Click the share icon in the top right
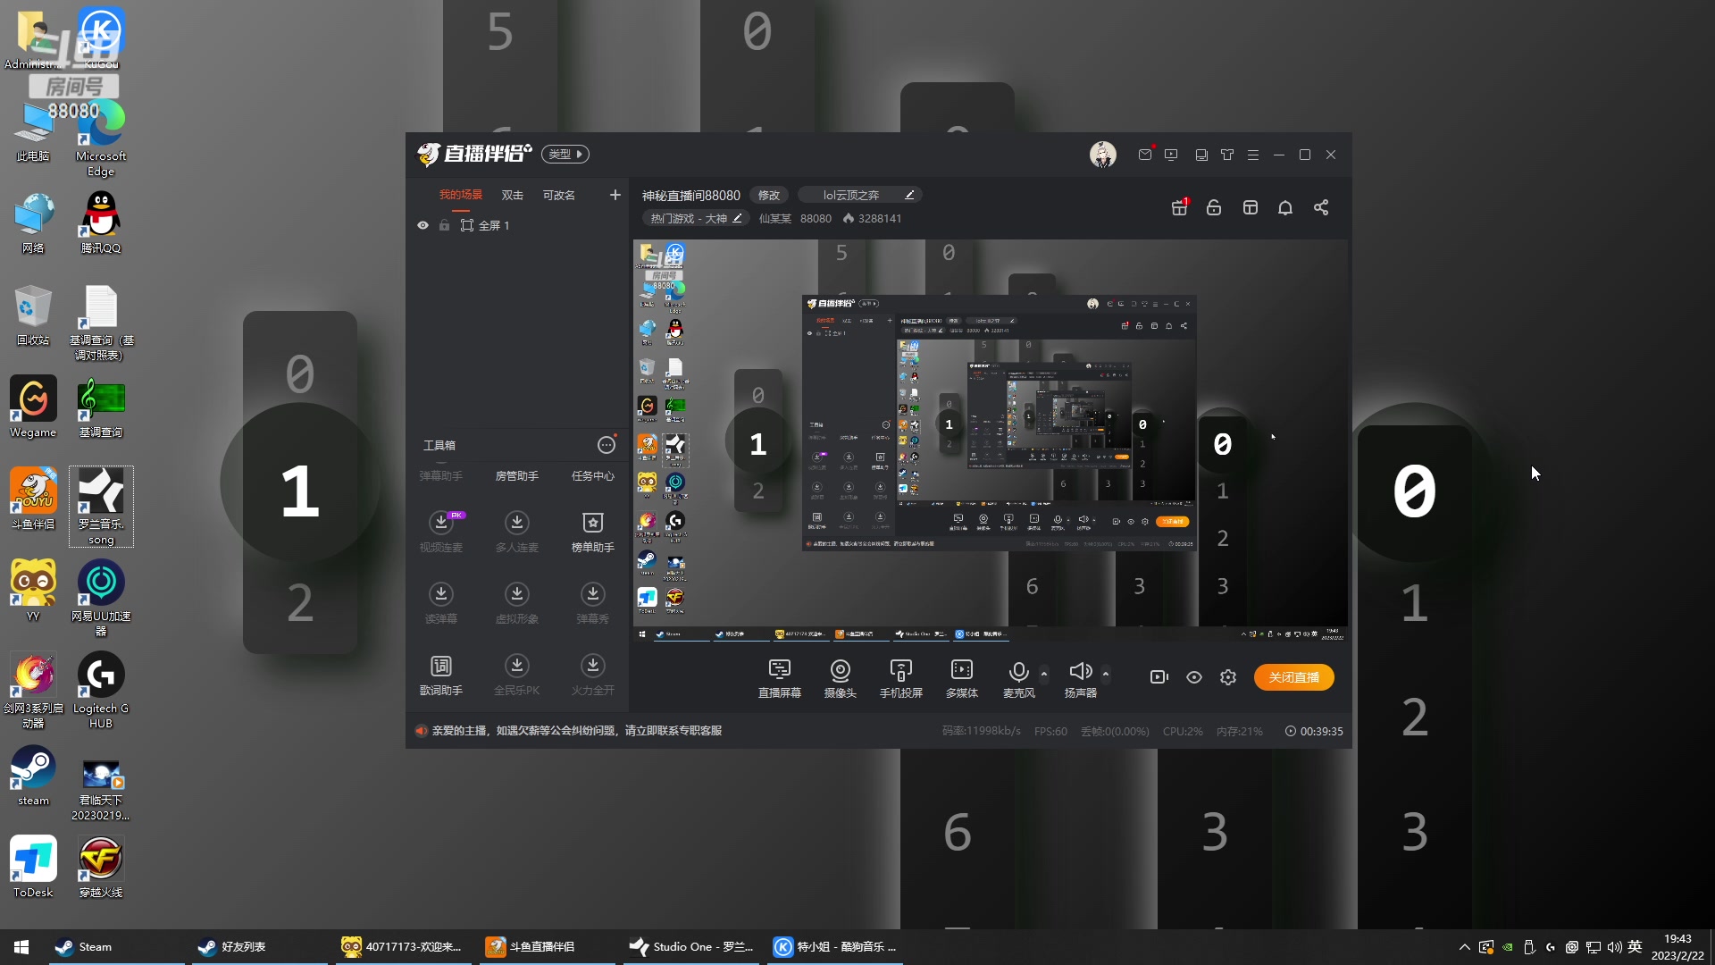Screen dimensions: 1715x965 point(1321,207)
